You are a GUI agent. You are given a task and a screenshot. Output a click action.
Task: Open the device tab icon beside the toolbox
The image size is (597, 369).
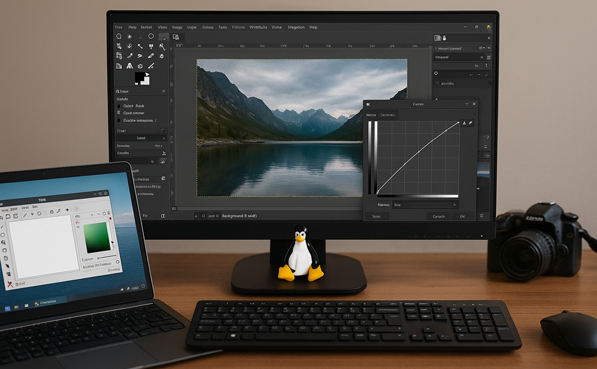pyautogui.click(x=176, y=37)
